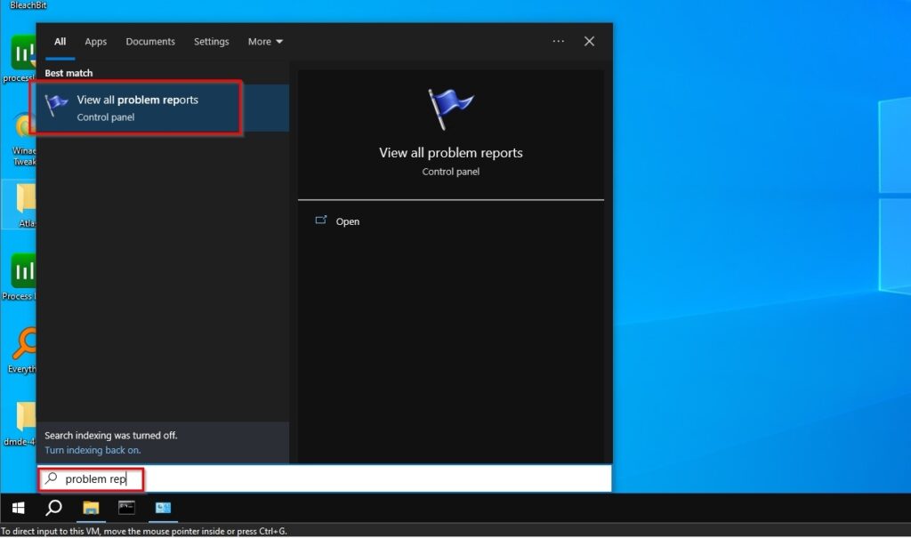
Task: Select the Control Panel window on the taskbar
Action: point(162,508)
